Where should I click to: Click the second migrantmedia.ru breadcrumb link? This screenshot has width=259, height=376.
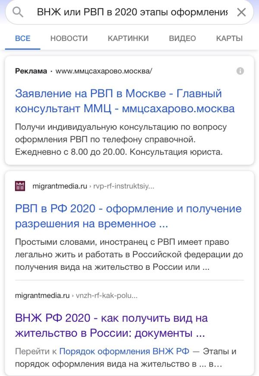point(41,295)
